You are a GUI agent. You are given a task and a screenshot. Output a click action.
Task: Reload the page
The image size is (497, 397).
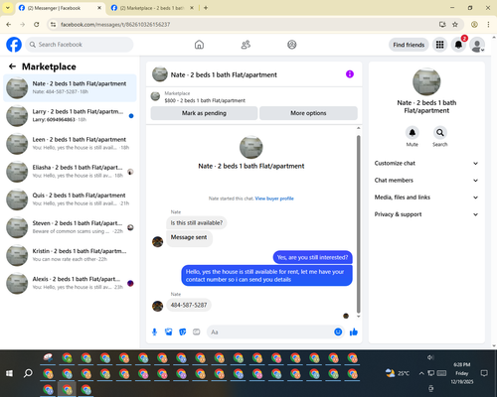37,24
